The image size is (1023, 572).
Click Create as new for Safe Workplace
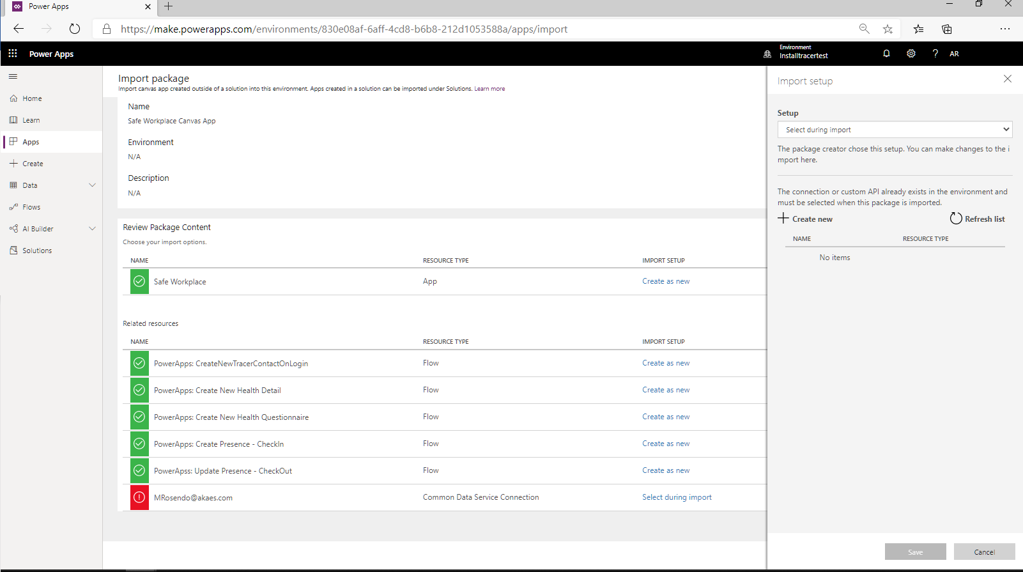[666, 281]
